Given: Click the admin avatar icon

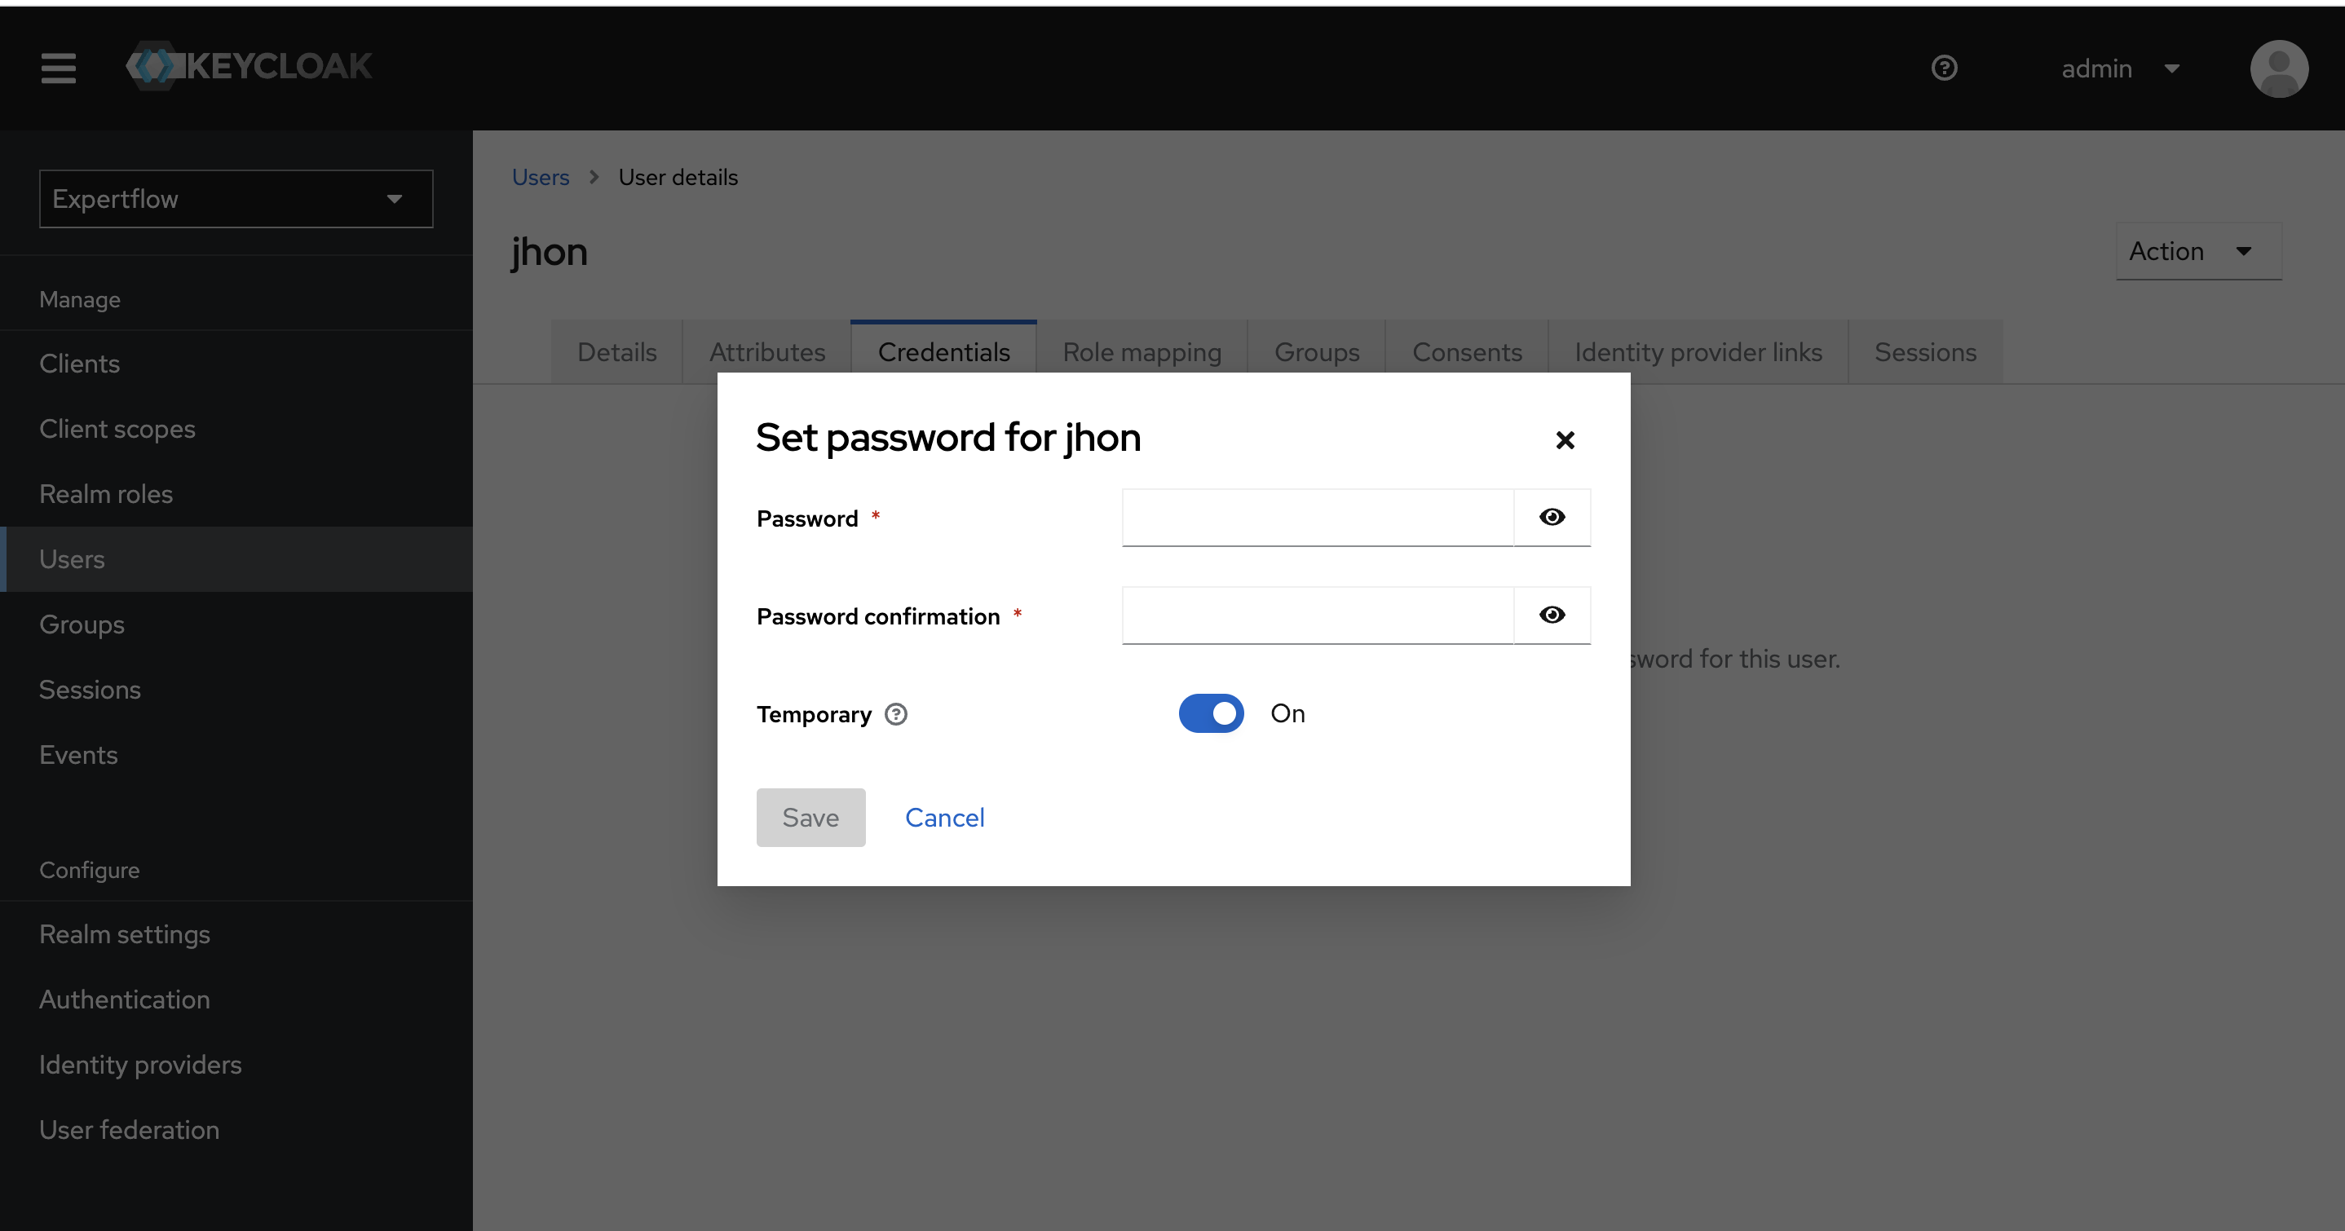Looking at the screenshot, I should tap(2278, 68).
